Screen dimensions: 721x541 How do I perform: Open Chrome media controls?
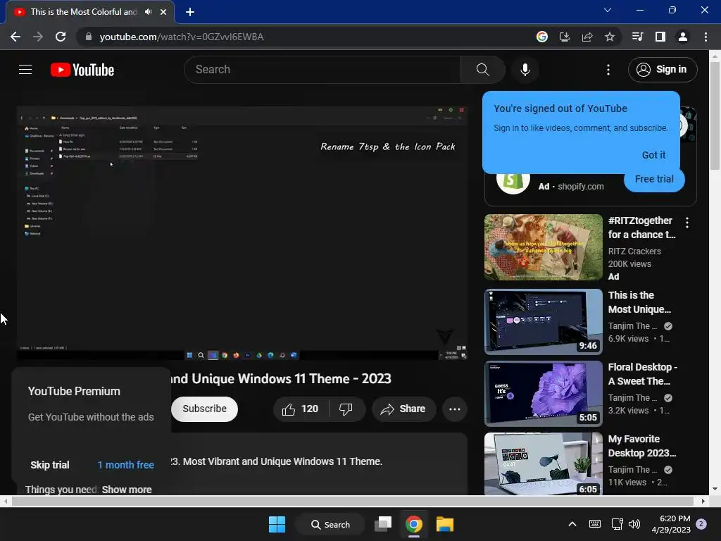click(x=637, y=37)
